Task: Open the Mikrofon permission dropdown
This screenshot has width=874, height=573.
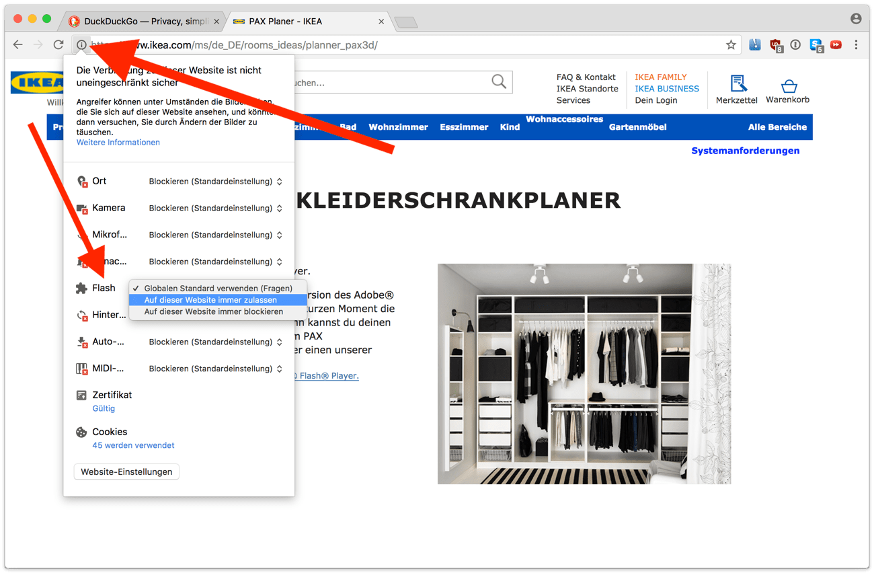Action: point(215,235)
